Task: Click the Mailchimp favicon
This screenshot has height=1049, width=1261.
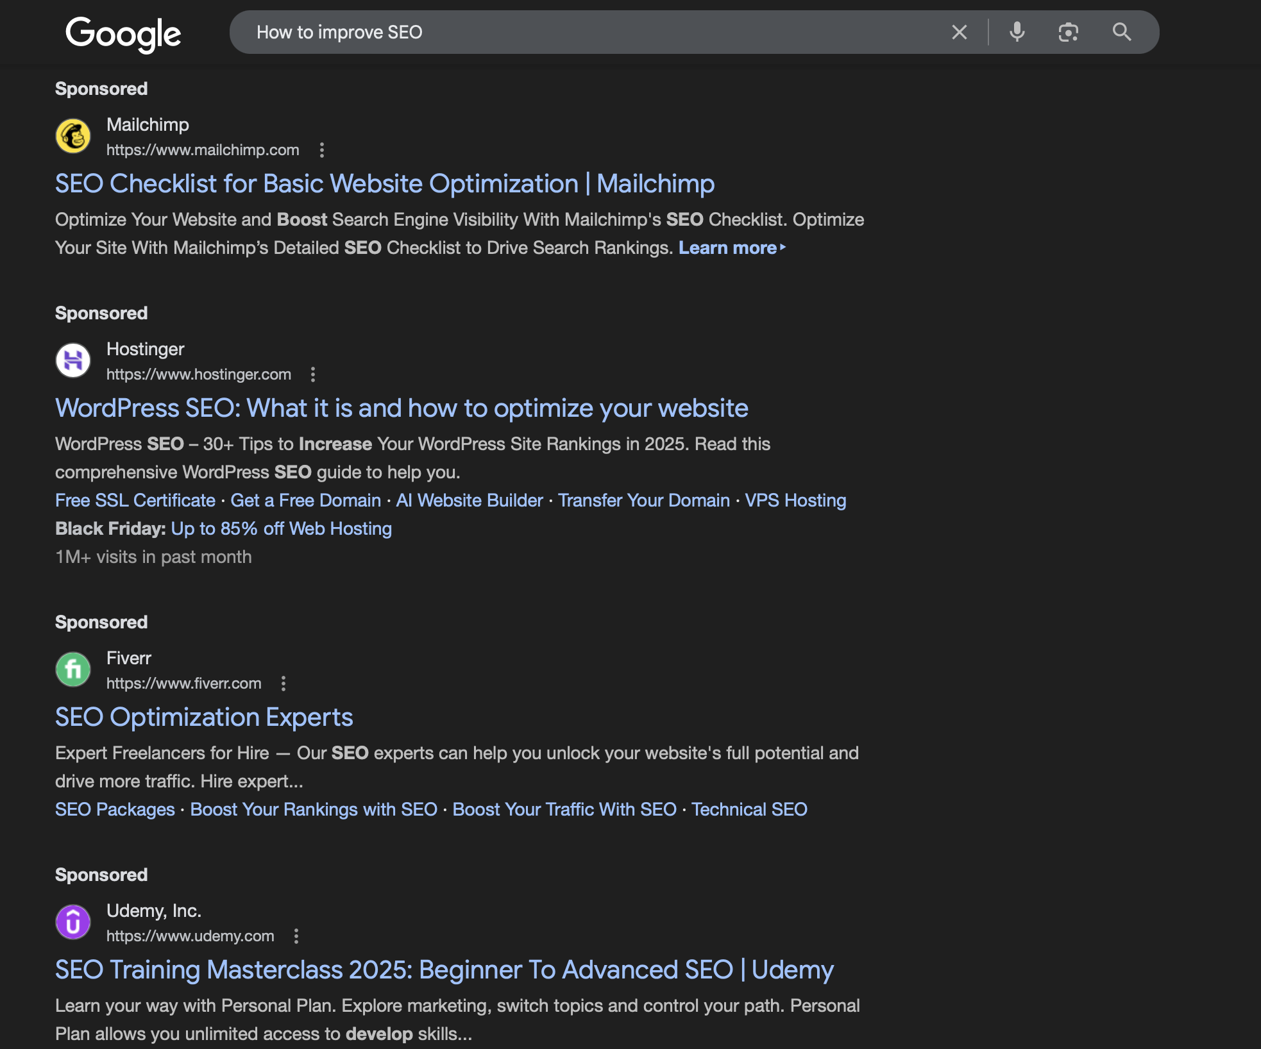Action: pyautogui.click(x=73, y=136)
